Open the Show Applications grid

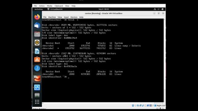[37, 102]
